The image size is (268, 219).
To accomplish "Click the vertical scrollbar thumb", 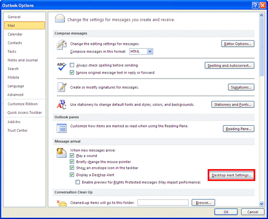I will click(x=261, y=47).
